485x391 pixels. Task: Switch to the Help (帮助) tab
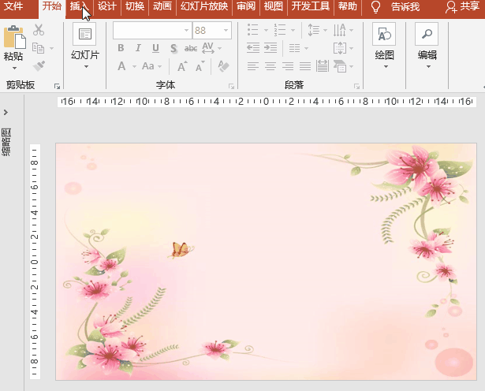coord(347,6)
